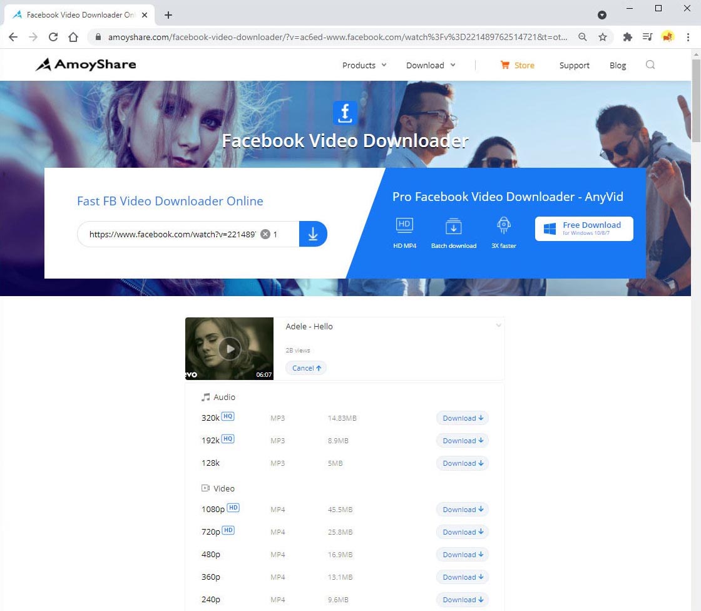The image size is (701, 611).
Task: Click the Video section label
Action: pos(218,488)
